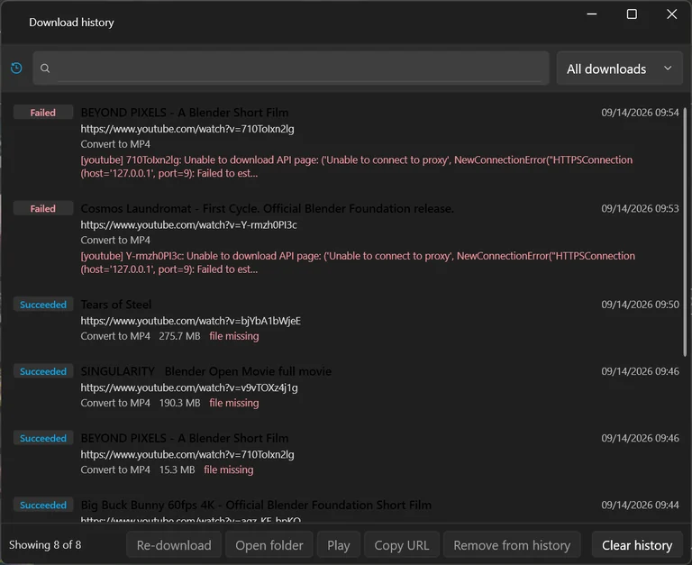Click the 15.3 MB file size

177,469
